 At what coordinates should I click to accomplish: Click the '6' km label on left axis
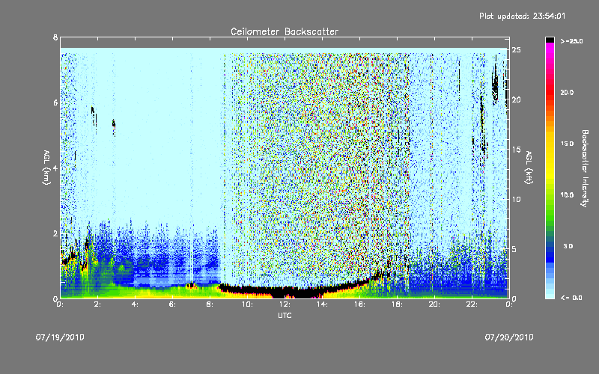(x=55, y=102)
